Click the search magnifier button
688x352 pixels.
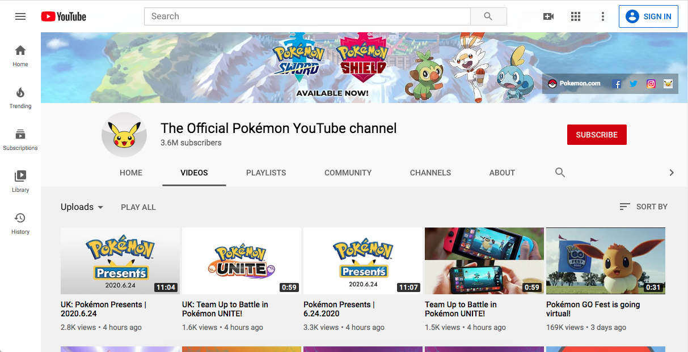[x=488, y=16]
